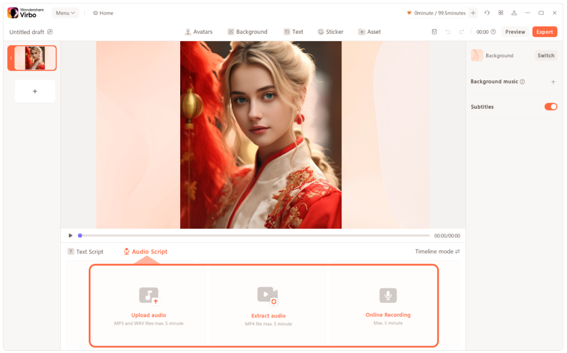The image size is (567, 353).
Task: Switch to Text Script tab
Action: point(86,252)
